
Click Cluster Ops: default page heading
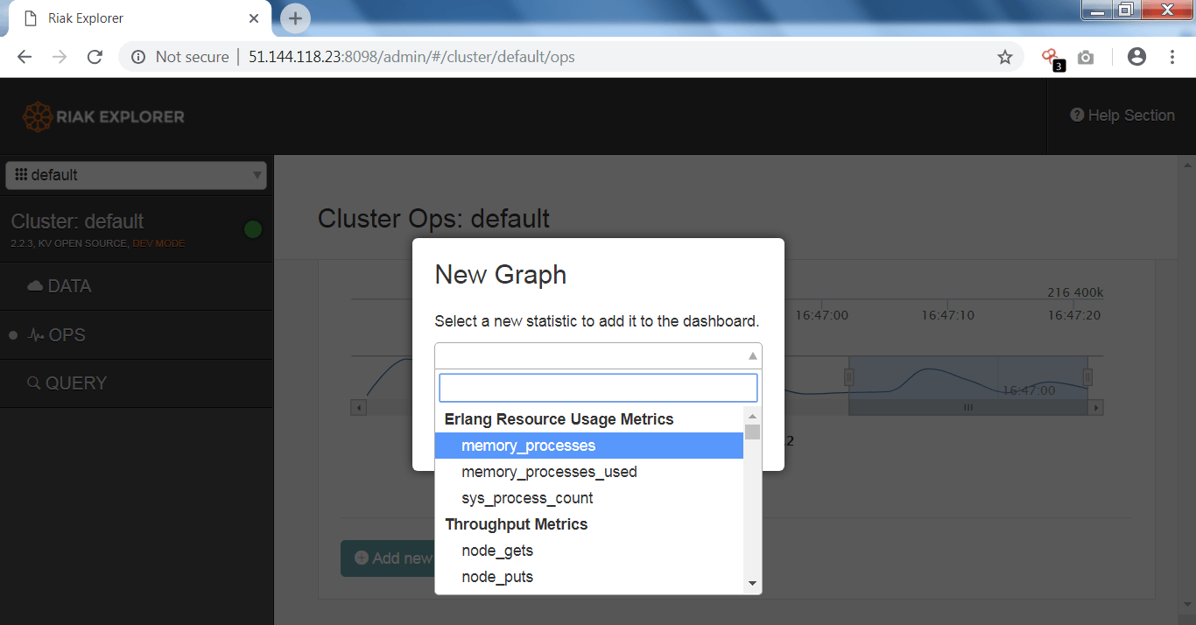(433, 218)
